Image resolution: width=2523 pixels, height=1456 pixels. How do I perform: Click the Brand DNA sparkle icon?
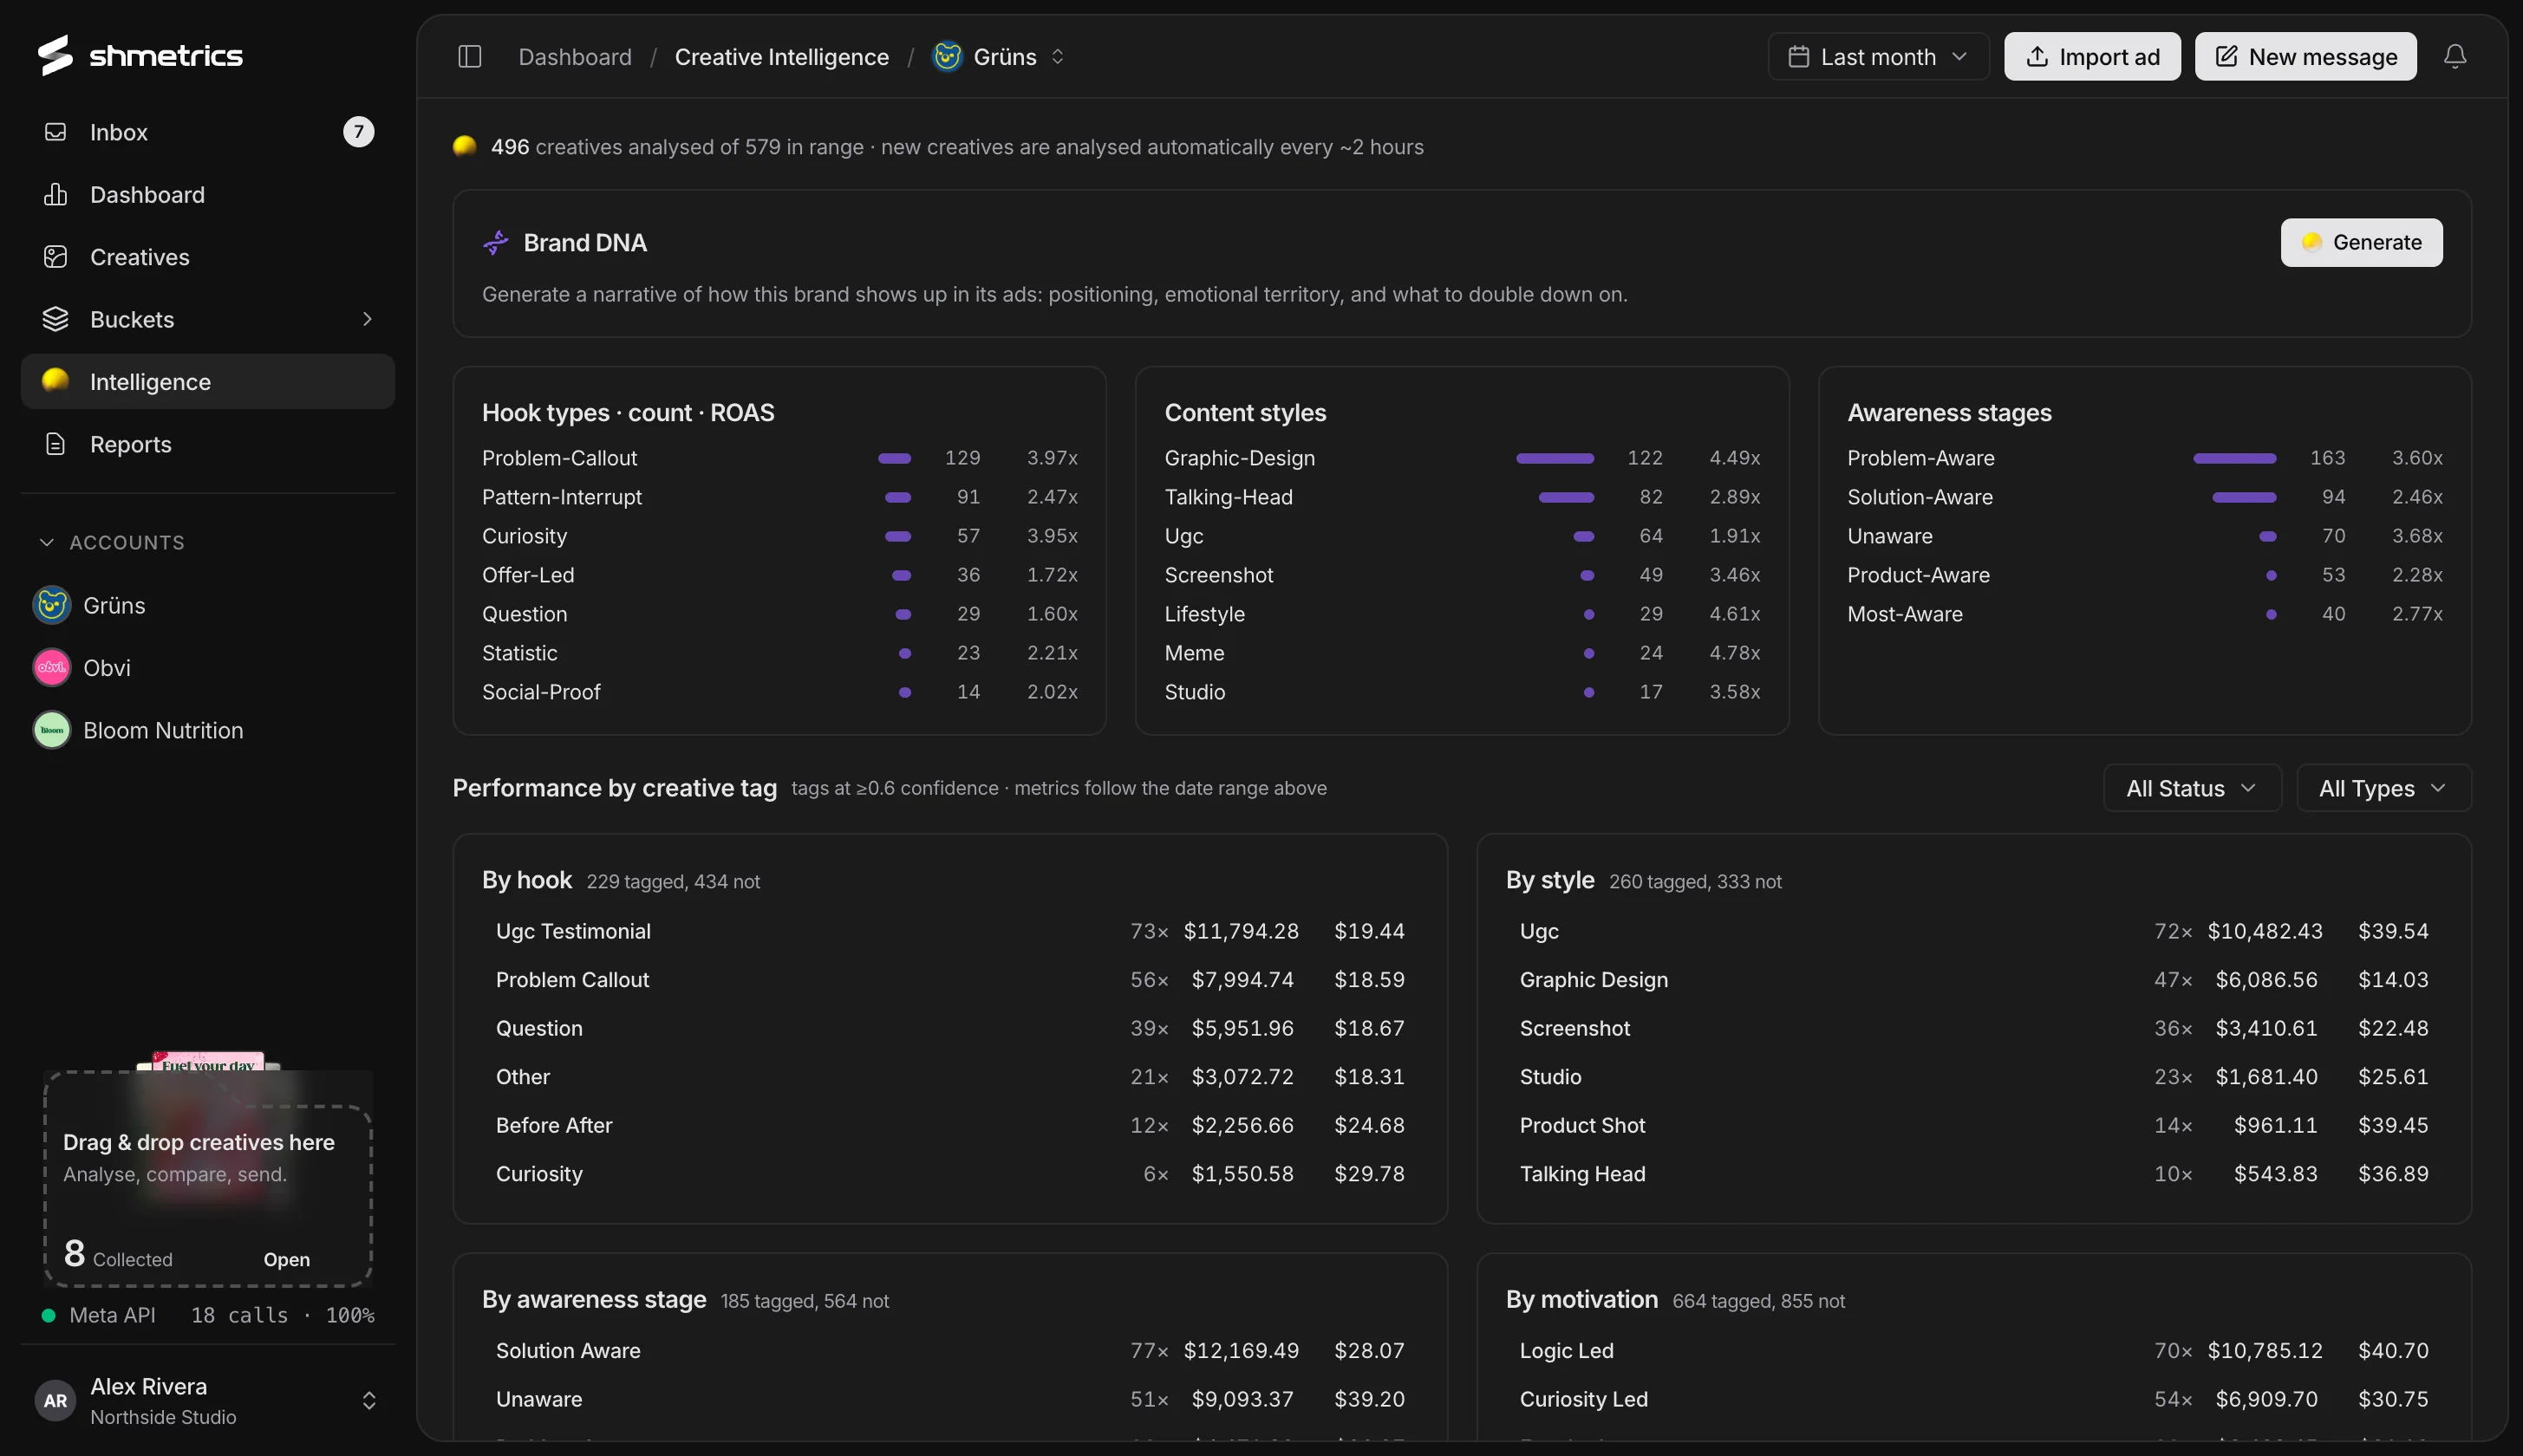pyautogui.click(x=496, y=242)
